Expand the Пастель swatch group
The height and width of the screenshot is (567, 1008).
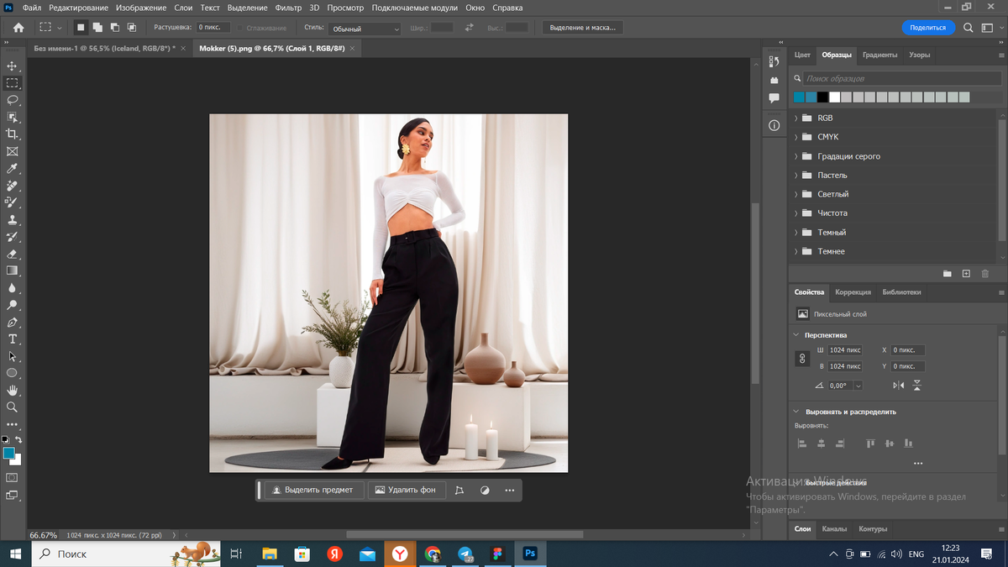[x=796, y=176]
